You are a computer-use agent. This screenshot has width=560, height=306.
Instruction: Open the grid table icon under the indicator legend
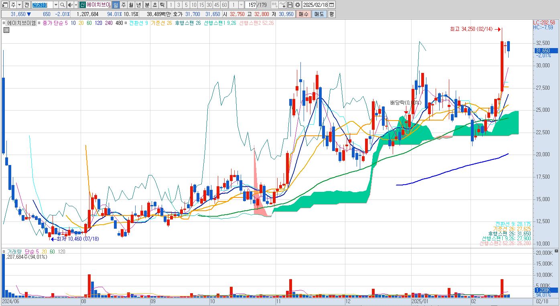click(x=7, y=30)
